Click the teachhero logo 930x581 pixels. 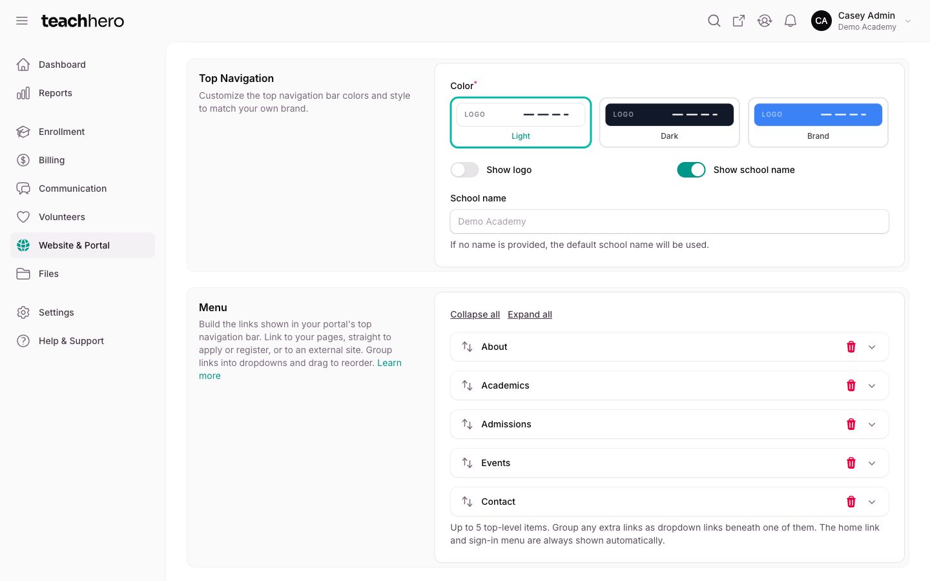pyautogui.click(x=83, y=21)
